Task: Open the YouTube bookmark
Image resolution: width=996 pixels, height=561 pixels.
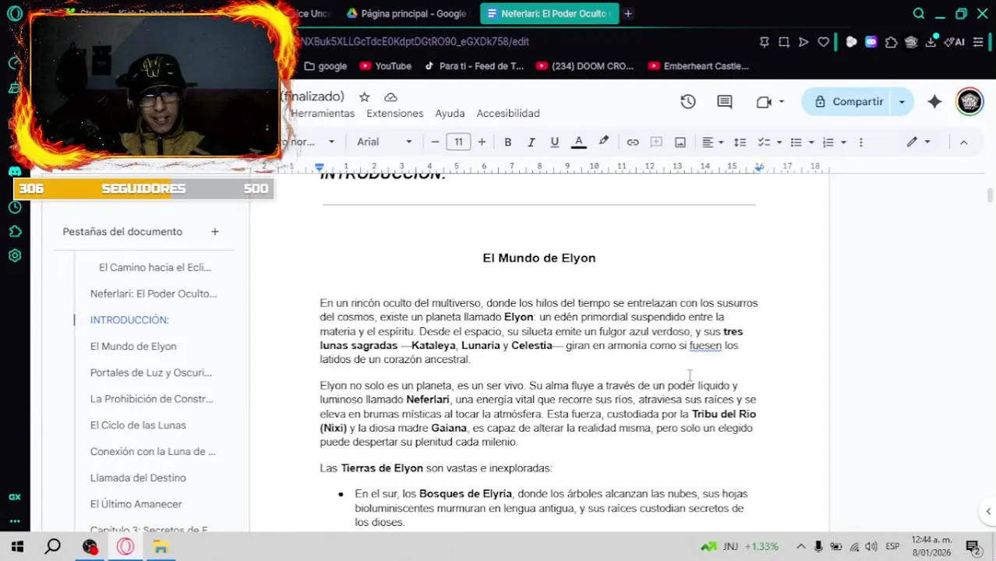Action: [385, 66]
